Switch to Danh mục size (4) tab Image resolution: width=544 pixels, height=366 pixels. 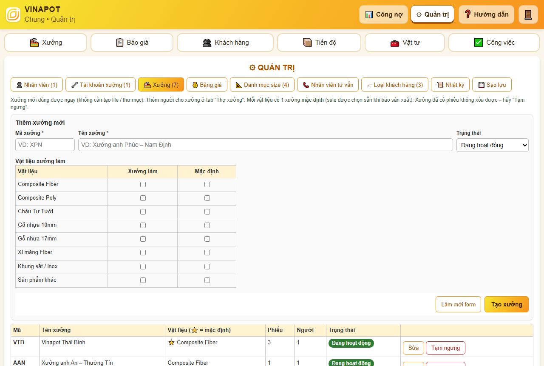click(x=262, y=85)
